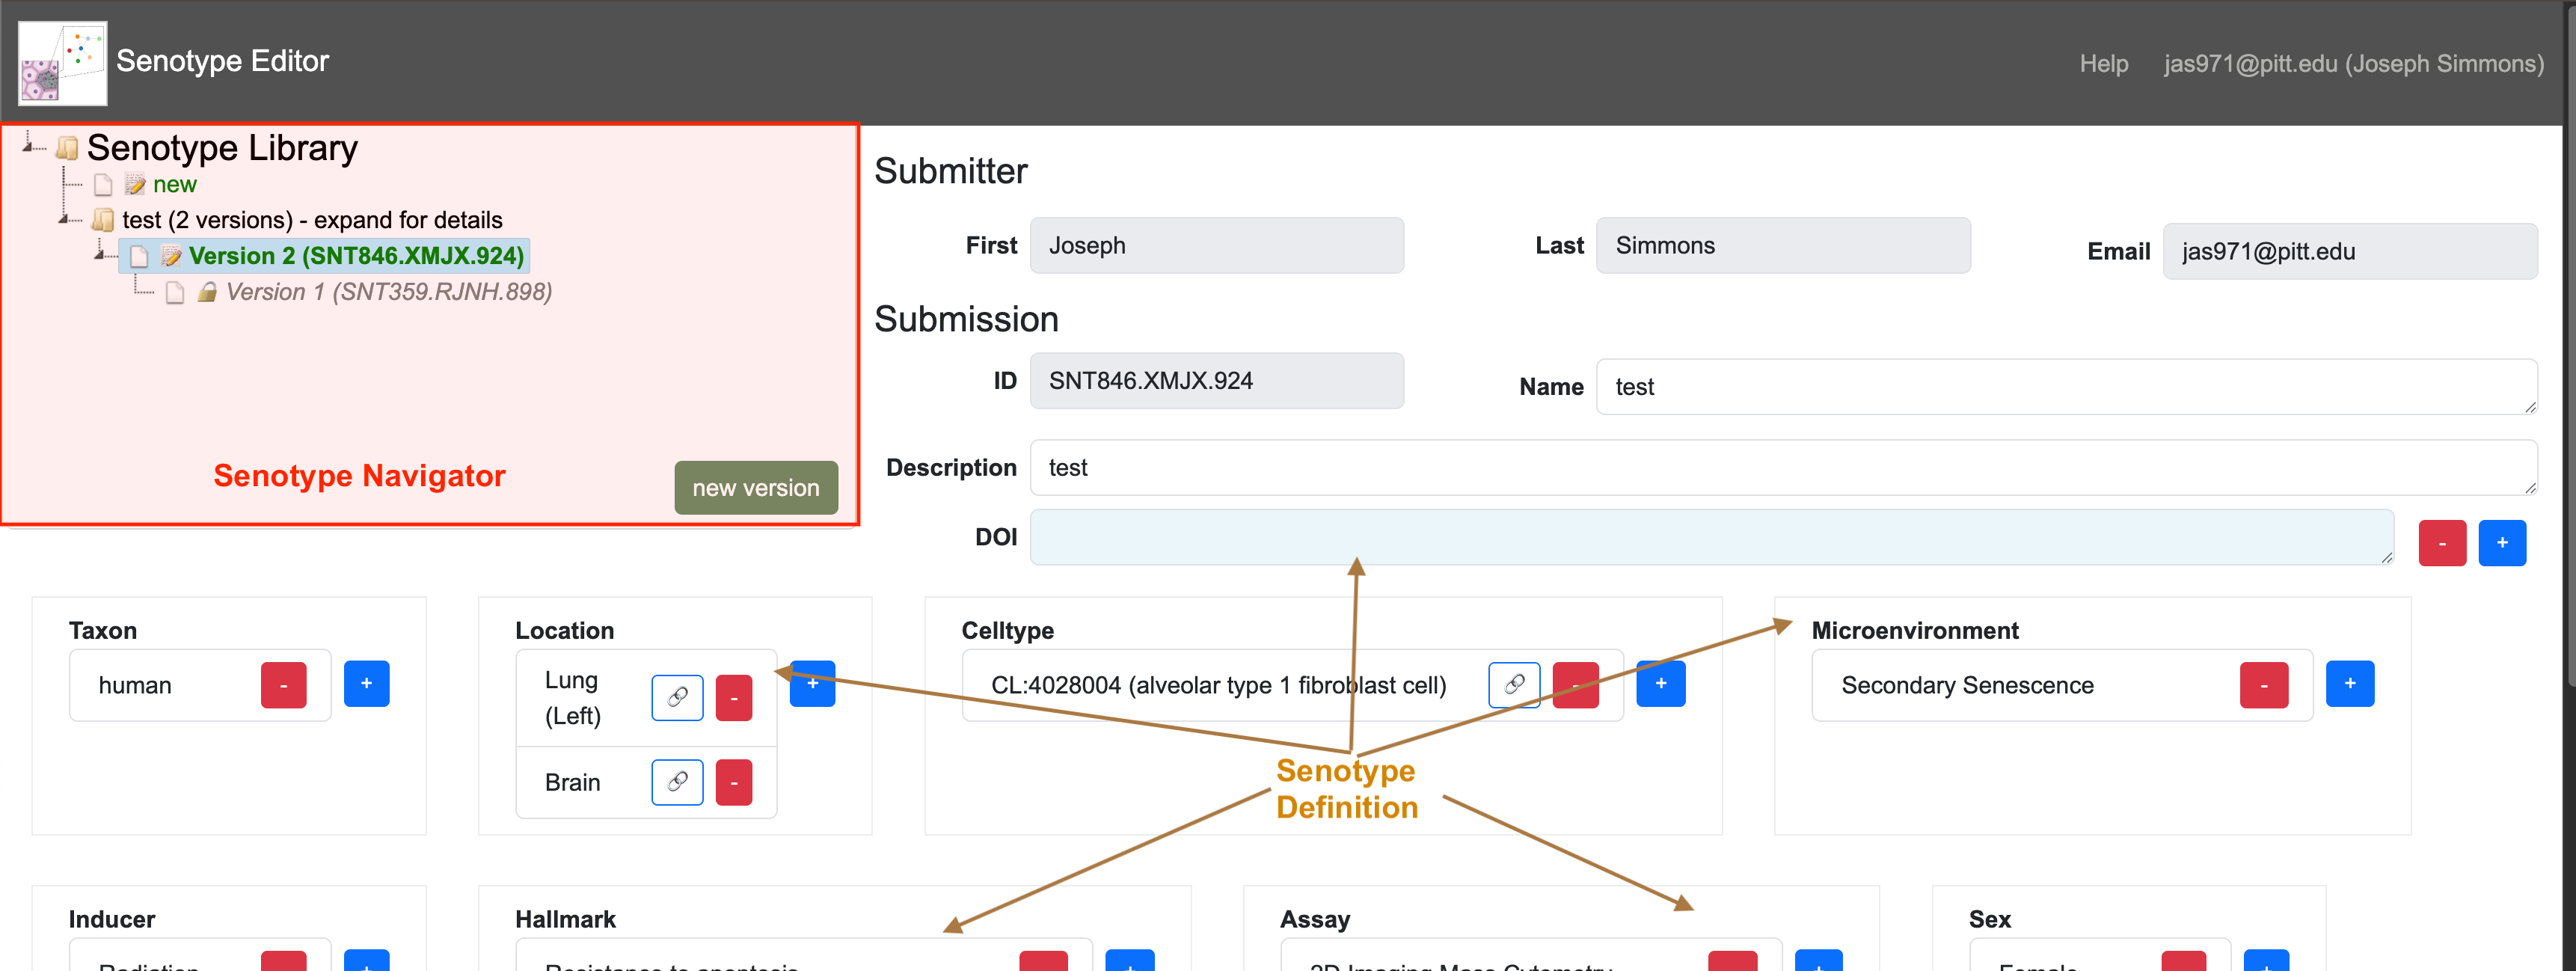Add a DOI with plus button
The image size is (2576, 971).
point(2501,543)
